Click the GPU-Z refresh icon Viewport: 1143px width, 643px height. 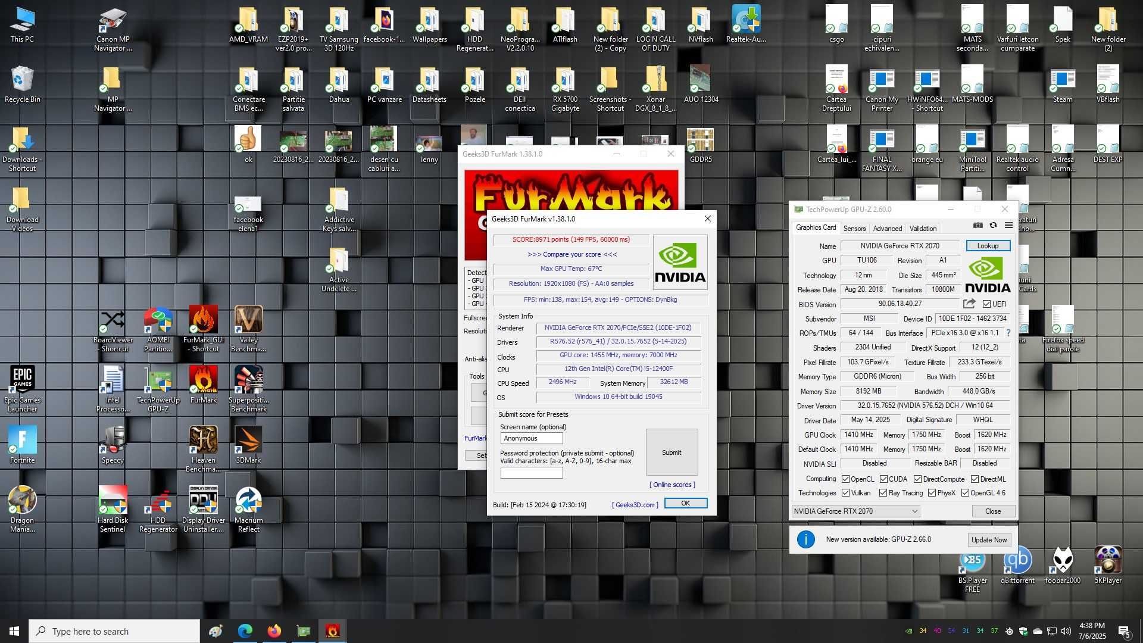point(993,226)
